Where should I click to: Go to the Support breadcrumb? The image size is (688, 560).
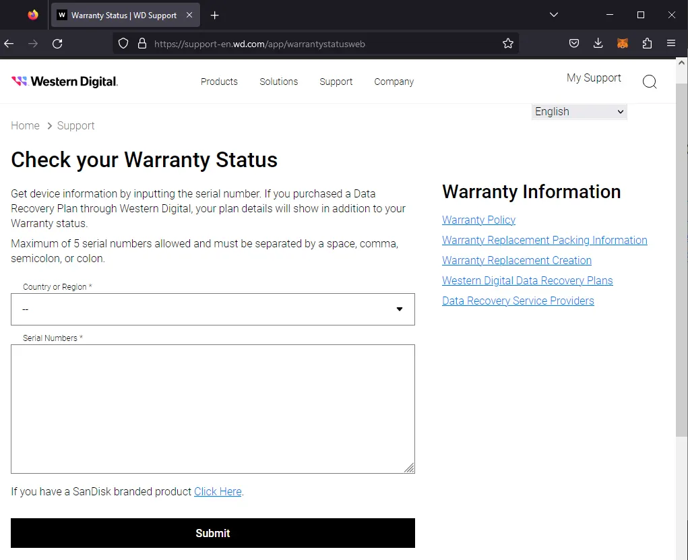click(76, 125)
